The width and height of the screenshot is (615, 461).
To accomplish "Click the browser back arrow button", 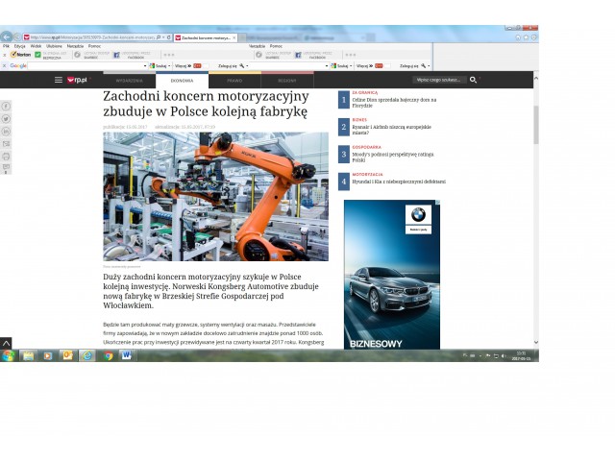I will [x=8, y=36].
